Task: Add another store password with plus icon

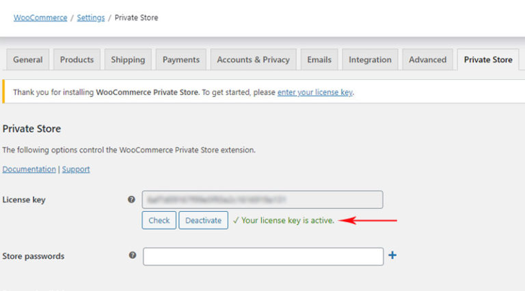Action: 392,255
